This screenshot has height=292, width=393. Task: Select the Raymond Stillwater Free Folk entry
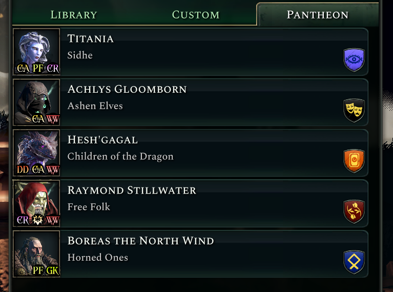tap(190, 203)
